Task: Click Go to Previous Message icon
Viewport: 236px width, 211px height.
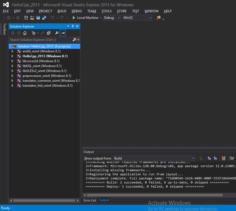Action: (209, 158)
